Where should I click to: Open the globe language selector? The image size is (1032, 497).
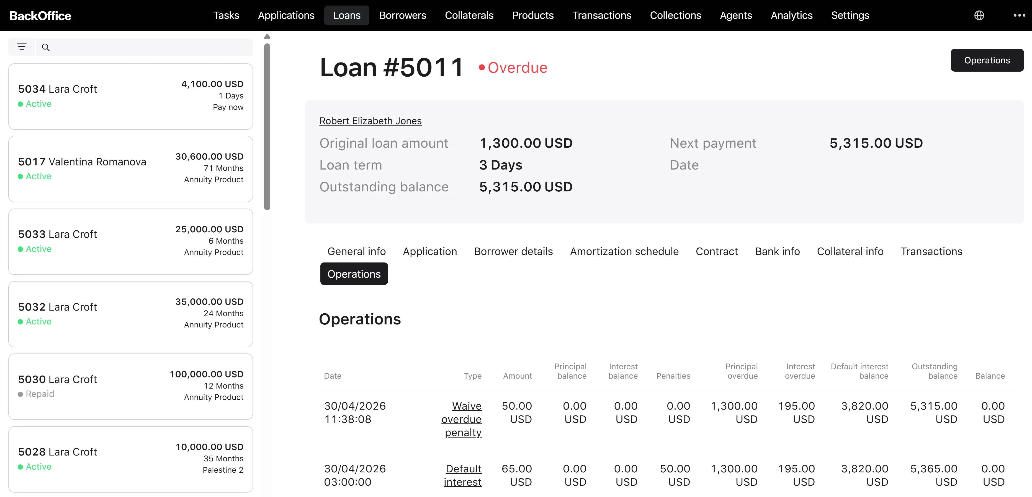(x=979, y=15)
